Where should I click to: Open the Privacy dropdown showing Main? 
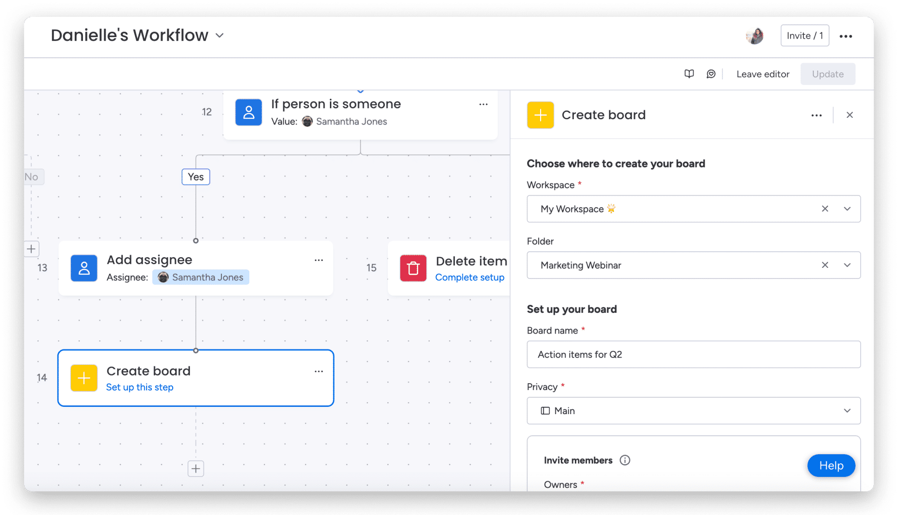click(x=694, y=411)
